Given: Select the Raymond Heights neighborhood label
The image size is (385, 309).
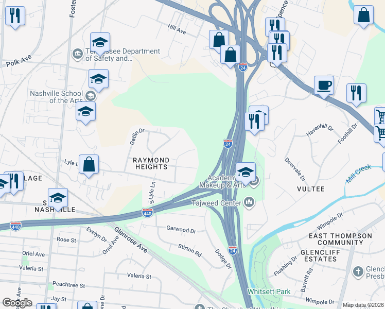Looking at the screenshot, I should [x=151, y=164].
